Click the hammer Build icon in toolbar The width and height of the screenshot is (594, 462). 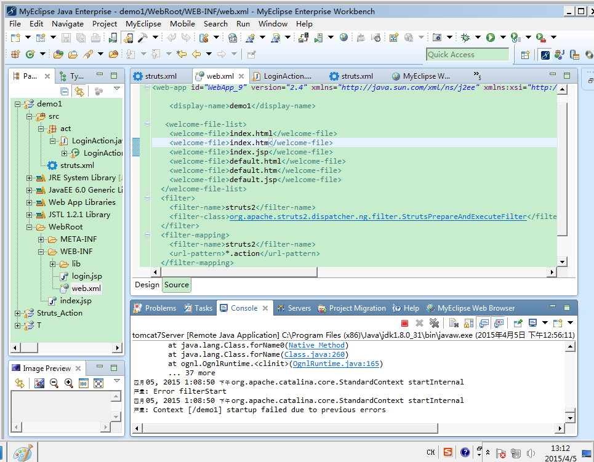point(143,38)
